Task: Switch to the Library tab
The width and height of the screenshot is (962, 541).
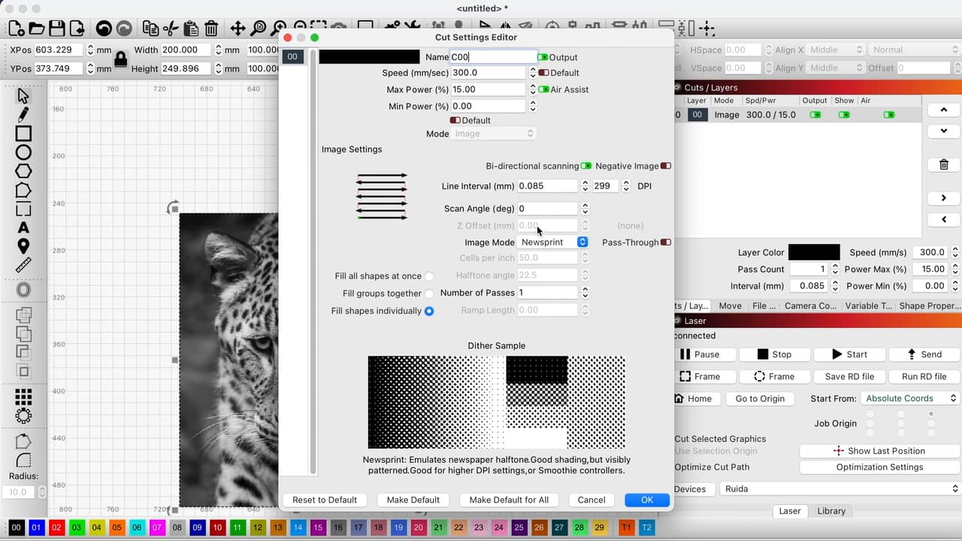Action: pos(831,511)
